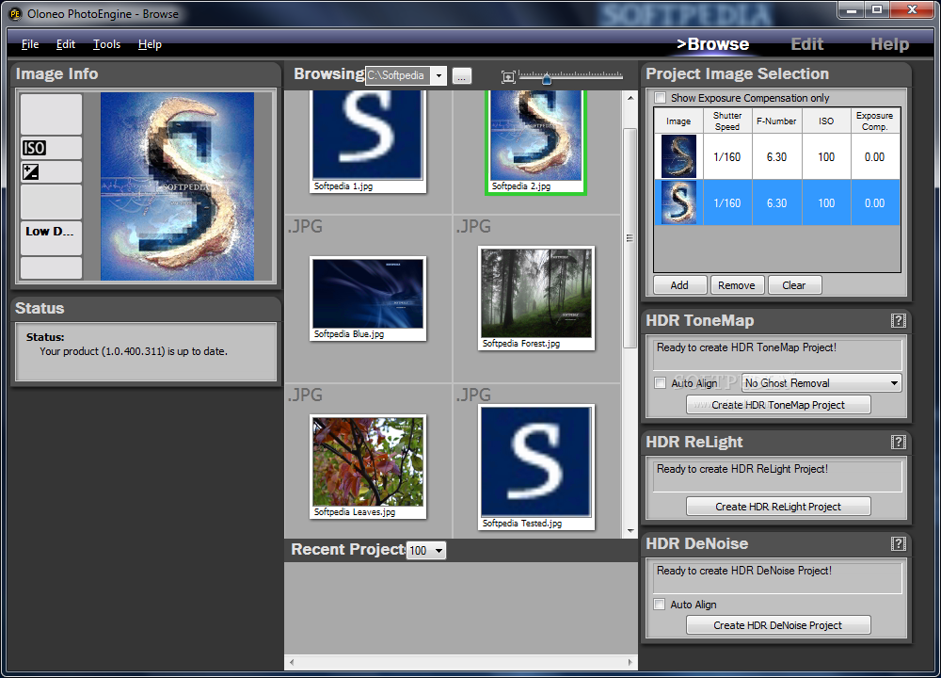
Task: Select the Softpedia Tested.jpg thumbnail
Action: coord(536,467)
